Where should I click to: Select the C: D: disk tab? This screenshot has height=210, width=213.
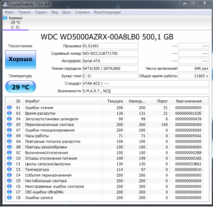click(15, 27)
